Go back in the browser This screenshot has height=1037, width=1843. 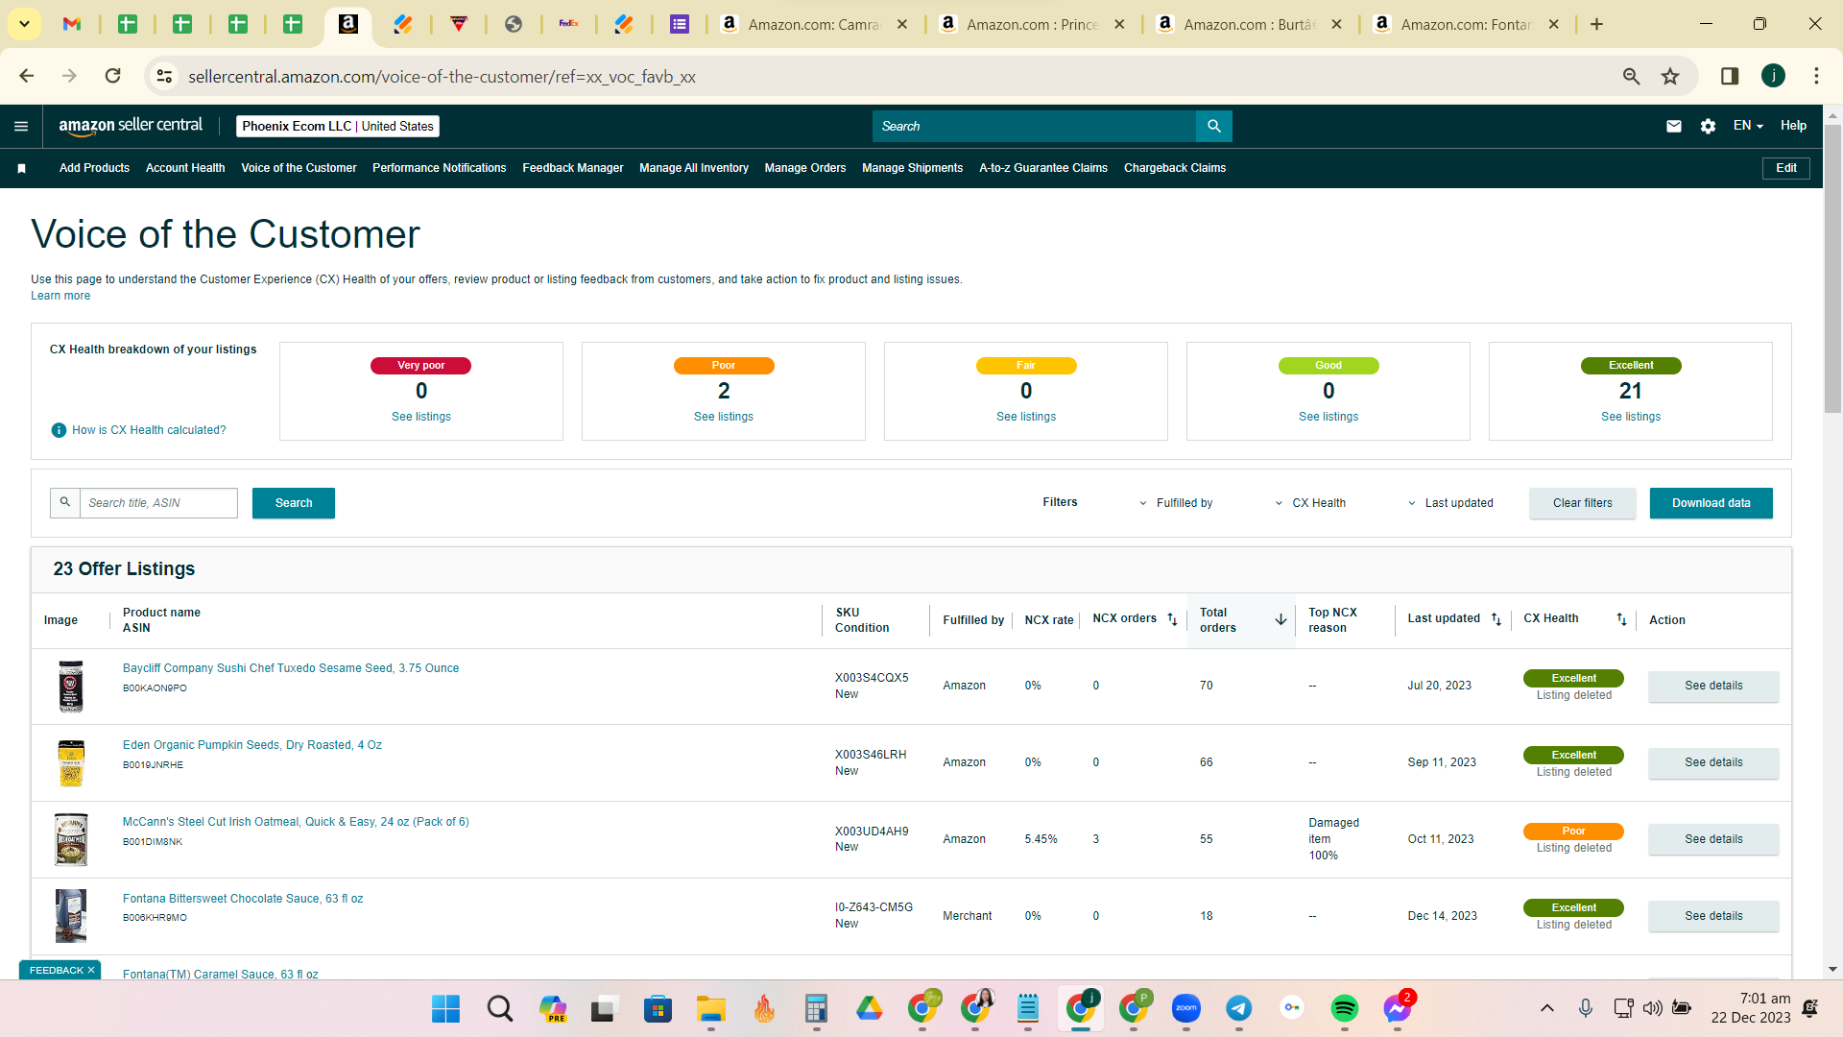click(27, 76)
